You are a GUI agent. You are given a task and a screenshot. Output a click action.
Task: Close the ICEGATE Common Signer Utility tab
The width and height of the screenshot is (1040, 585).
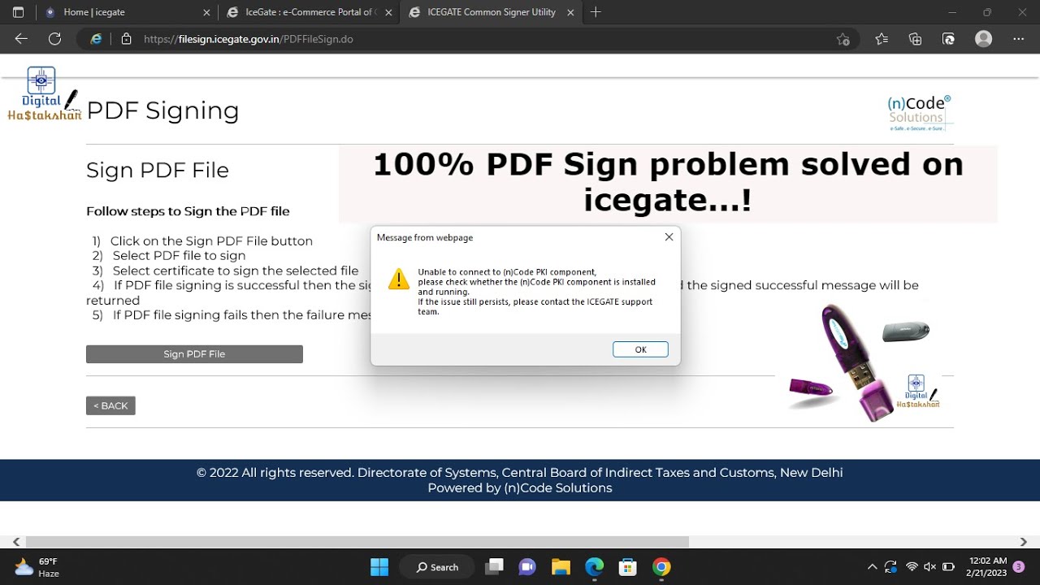click(x=570, y=12)
